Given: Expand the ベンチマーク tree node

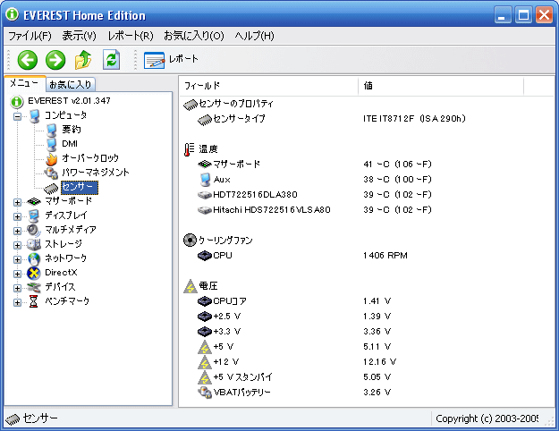Looking at the screenshot, I should [x=17, y=302].
